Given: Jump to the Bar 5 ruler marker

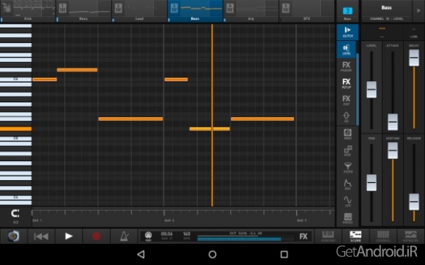Looking at the screenshot, I should (x=169, y=220).
